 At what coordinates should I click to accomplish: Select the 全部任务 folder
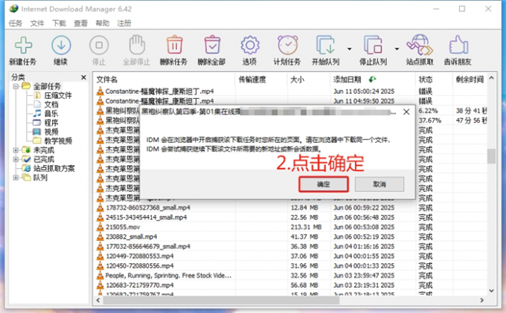[47, 86]
